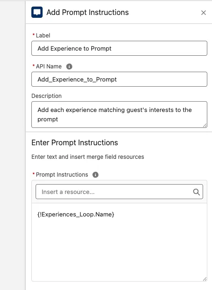Click the Prompt Instructions field label
Image resolution: width=212 pixels, height=290 pixels.
62,175
